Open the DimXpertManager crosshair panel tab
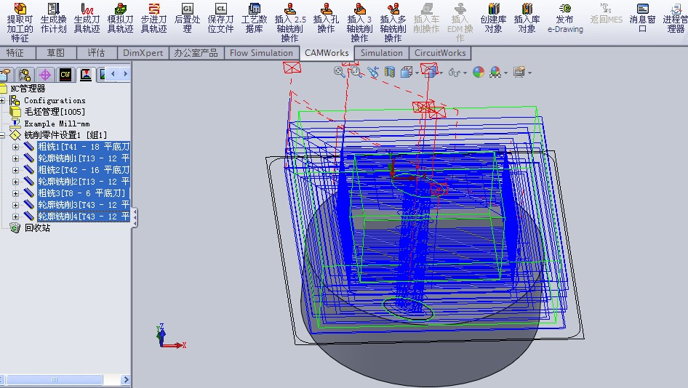Viewport: 688px width, 388px height. (x=45, y=75)
